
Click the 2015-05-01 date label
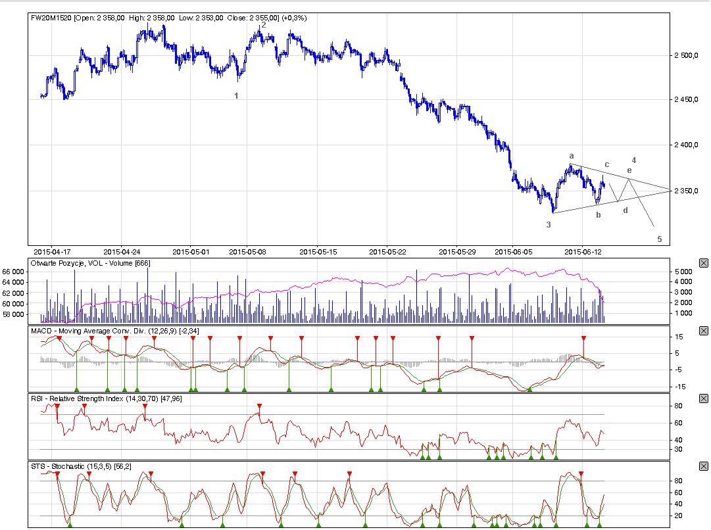click(x=191, y=252)
